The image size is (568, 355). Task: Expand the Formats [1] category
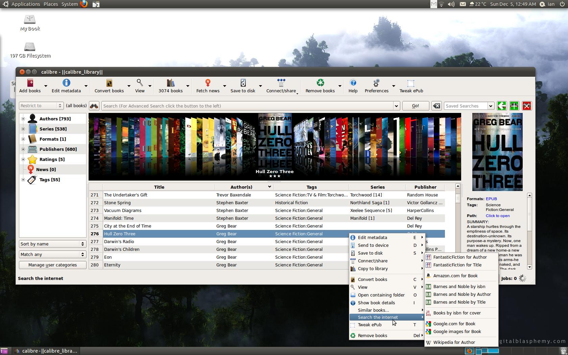point(23,139)
